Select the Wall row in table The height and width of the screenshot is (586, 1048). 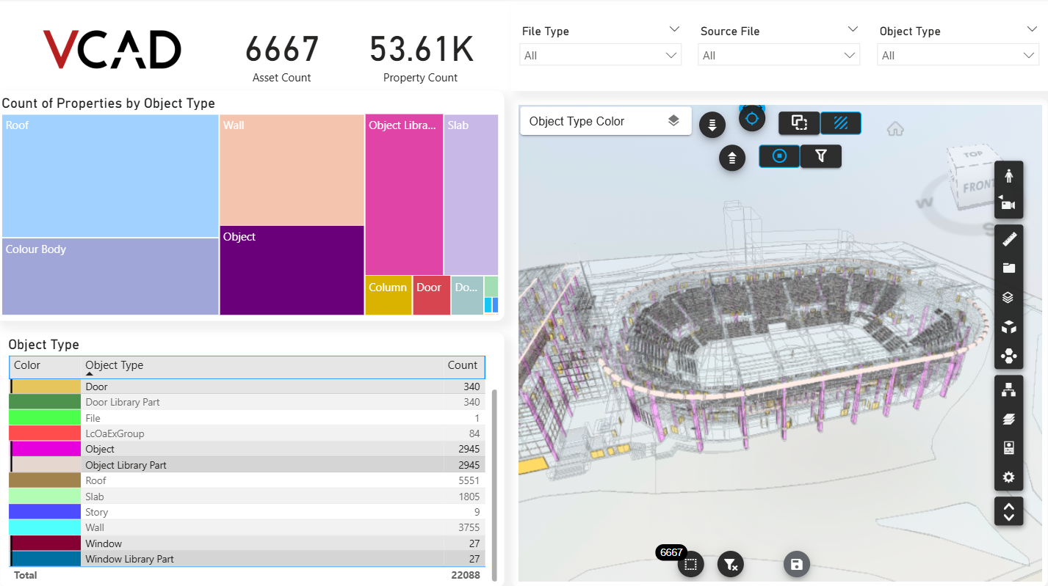pos(247,527)
